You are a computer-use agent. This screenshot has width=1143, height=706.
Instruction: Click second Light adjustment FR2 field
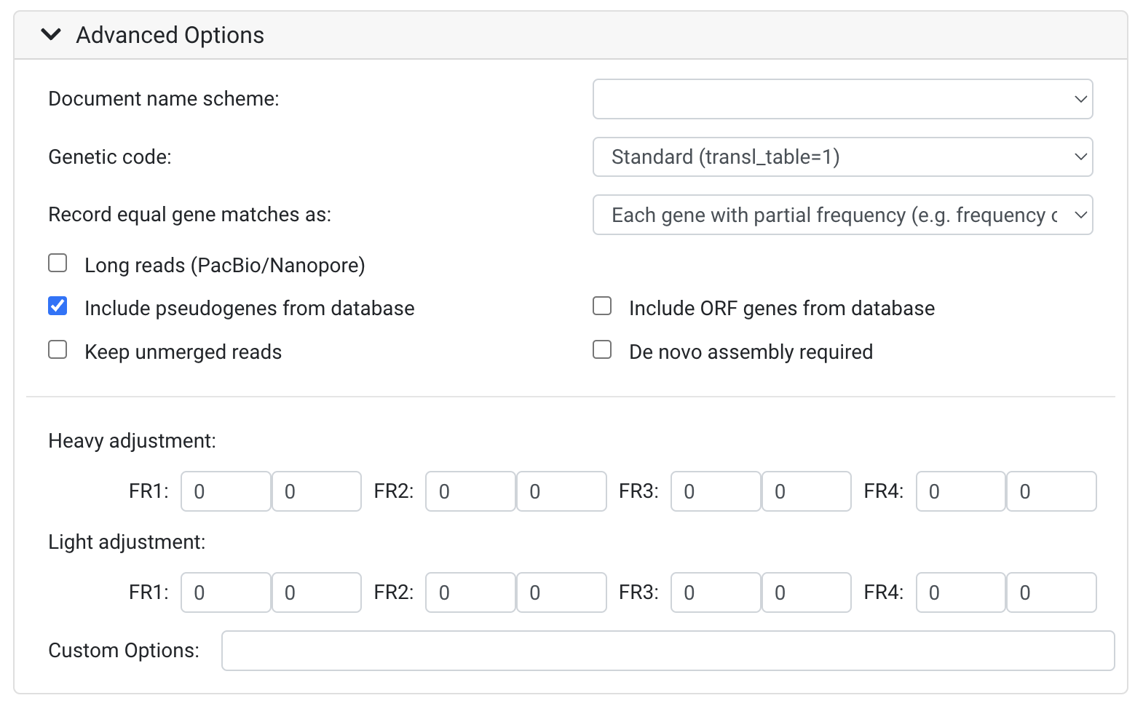point(561,592)
